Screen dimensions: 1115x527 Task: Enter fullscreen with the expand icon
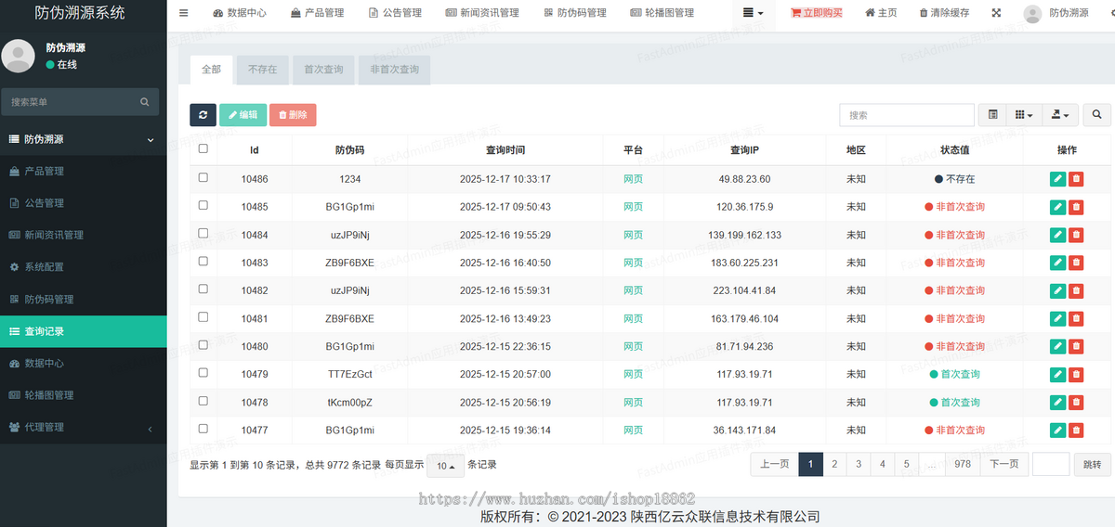tap(997, 13)
